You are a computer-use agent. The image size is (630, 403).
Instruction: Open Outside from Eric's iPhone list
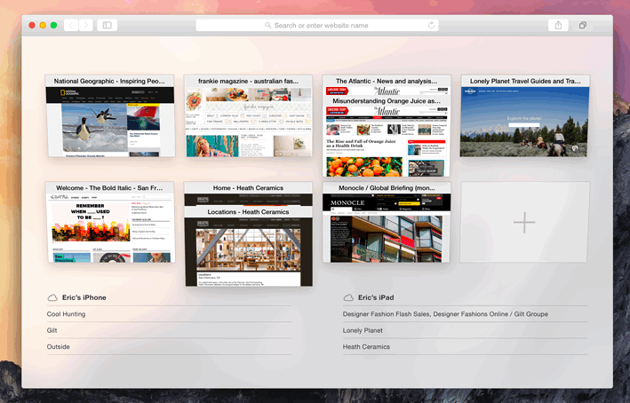point(169,347)
